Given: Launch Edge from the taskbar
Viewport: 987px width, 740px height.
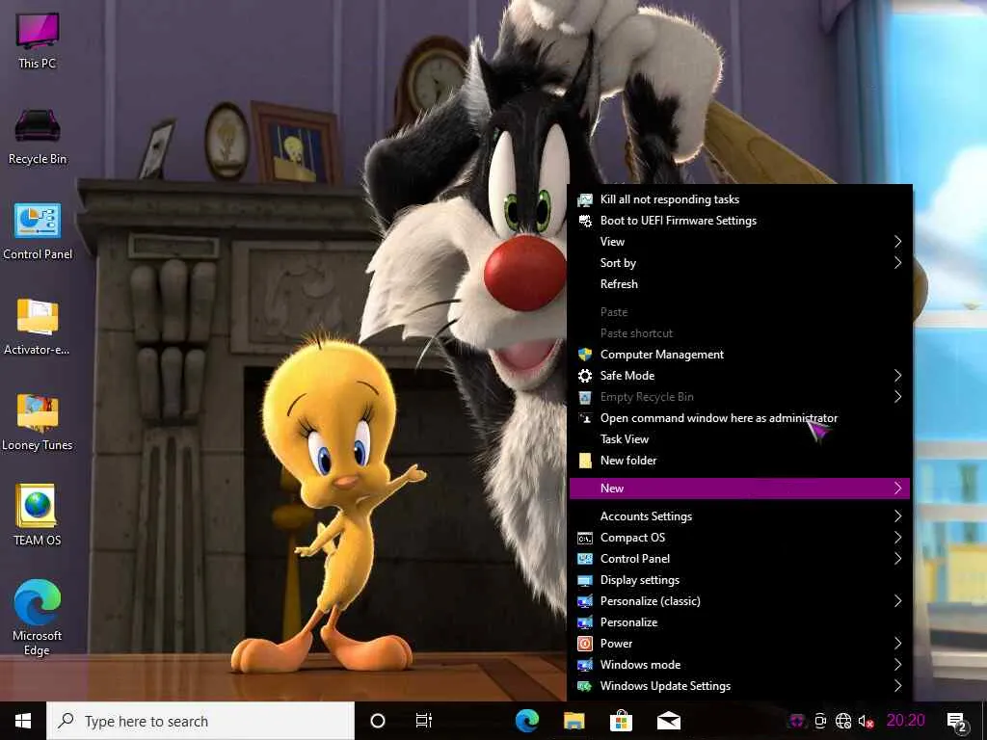Looking at the screenshot, I should [527, 721].
